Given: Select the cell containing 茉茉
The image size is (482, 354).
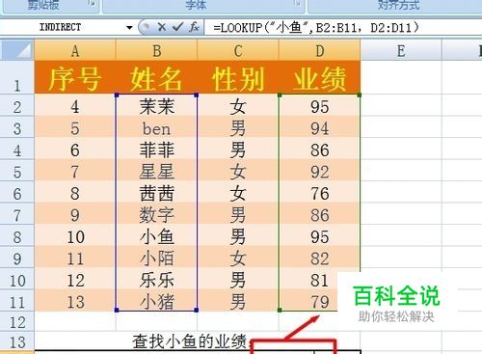Looking at the screenshot, I should click(x=156, y=105).
